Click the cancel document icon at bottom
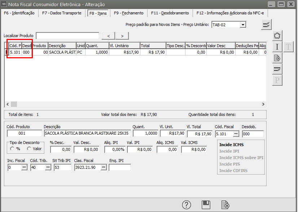The image size is (298, 212). point(225,205)
